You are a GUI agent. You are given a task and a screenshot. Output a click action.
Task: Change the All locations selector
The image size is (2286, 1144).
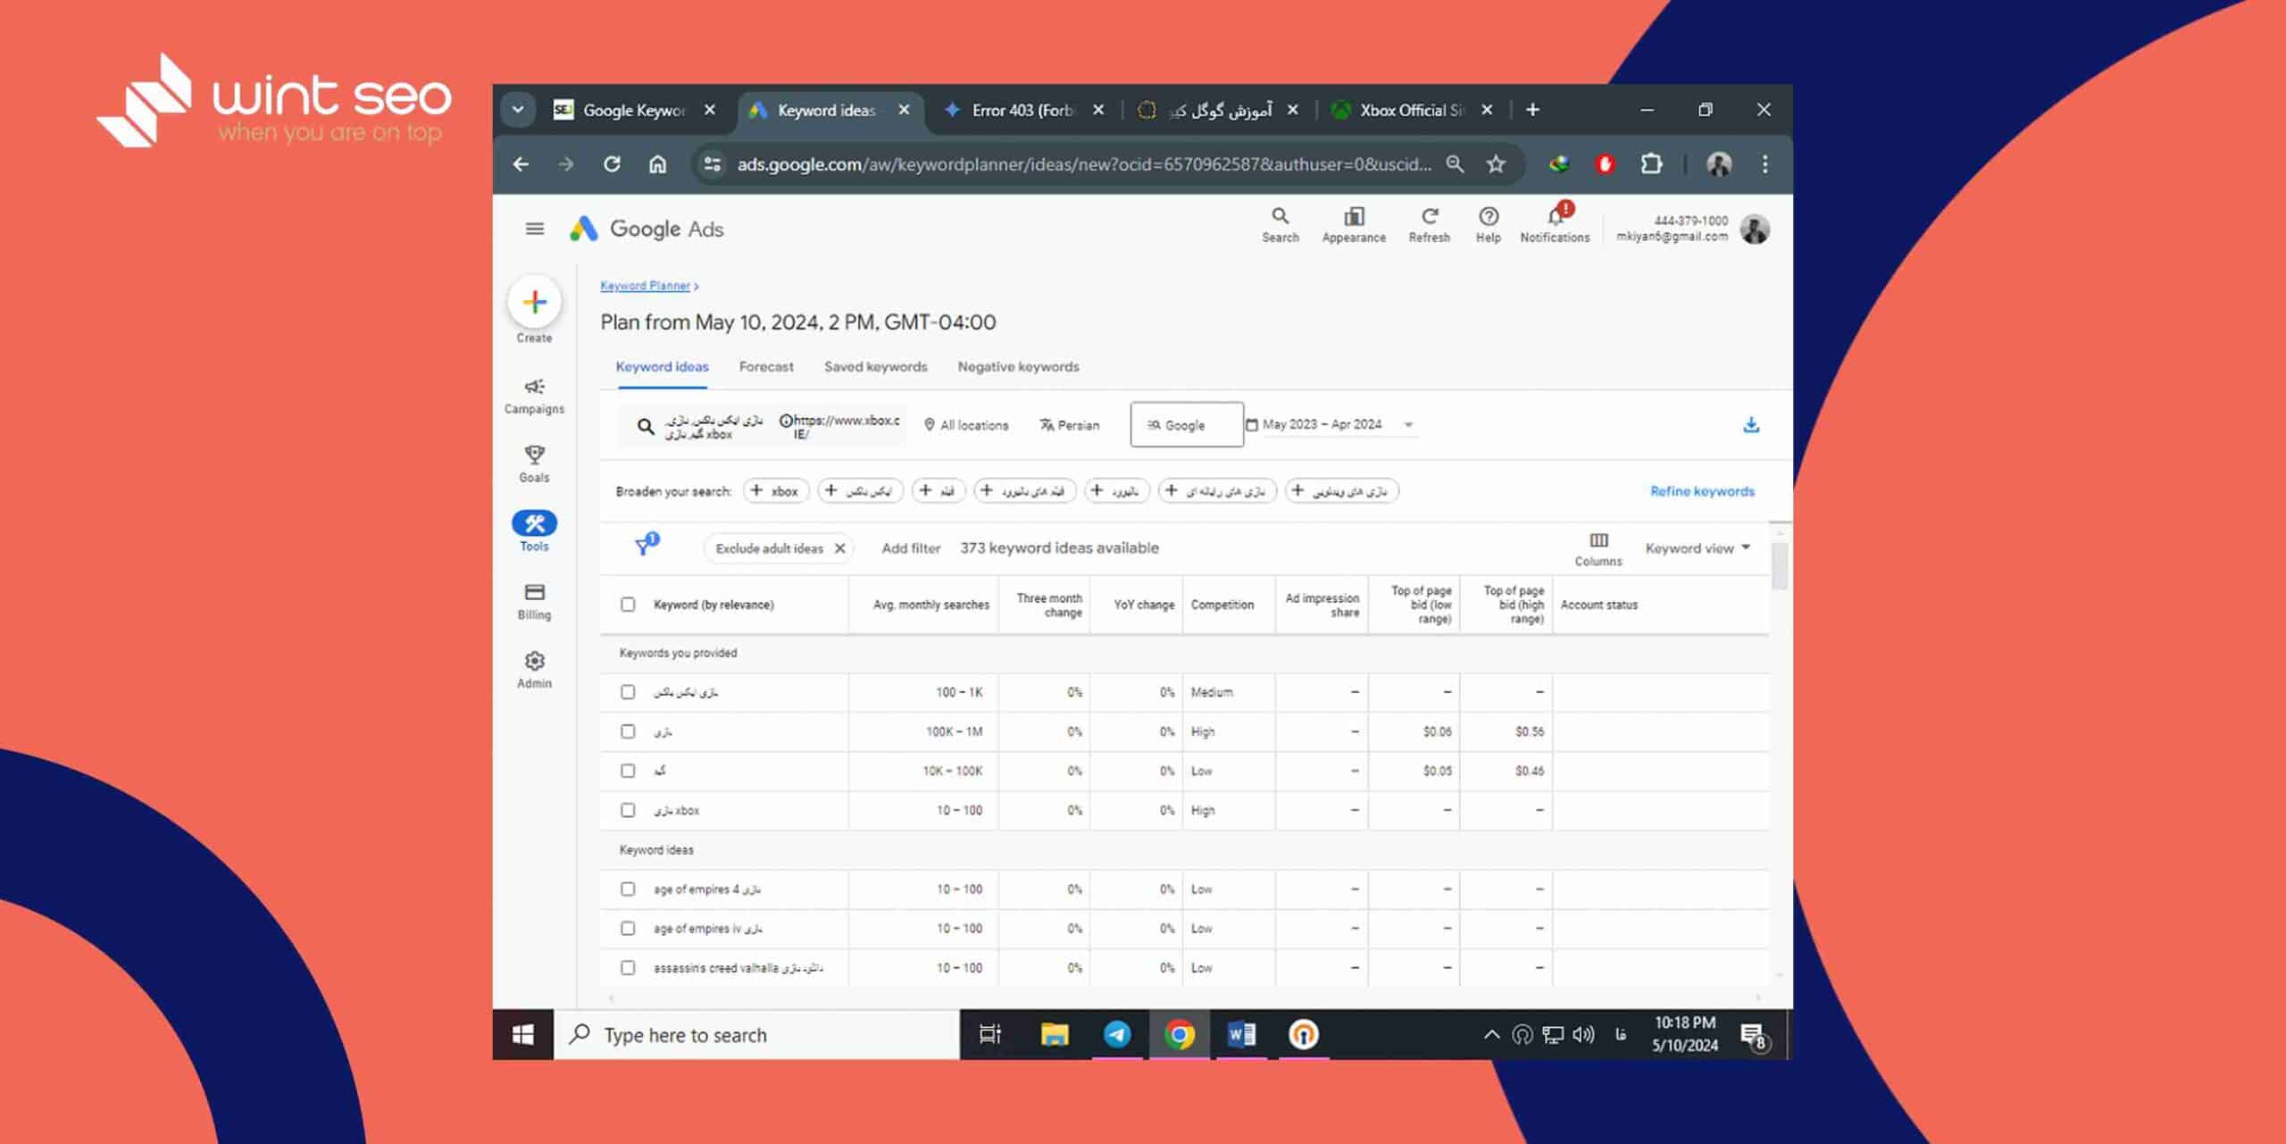click(x=966, y=425)
